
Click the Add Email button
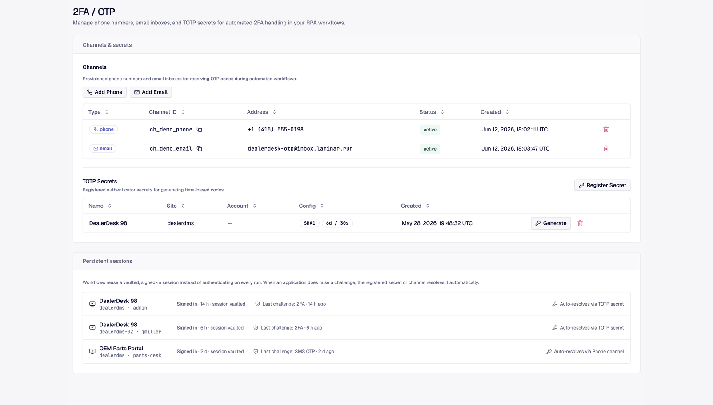pyautogui.click(x=151, y=92)
